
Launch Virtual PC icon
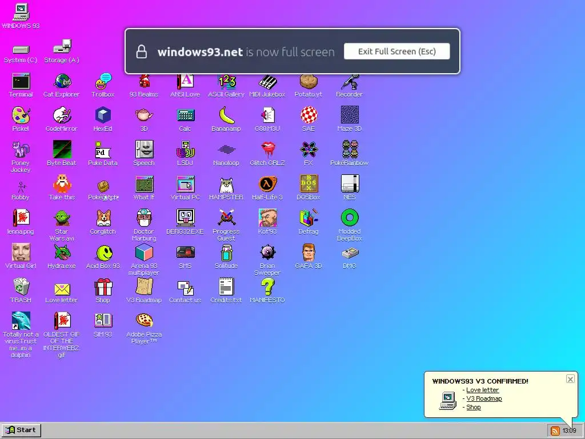pyautogui.click(x=186, y=184)
